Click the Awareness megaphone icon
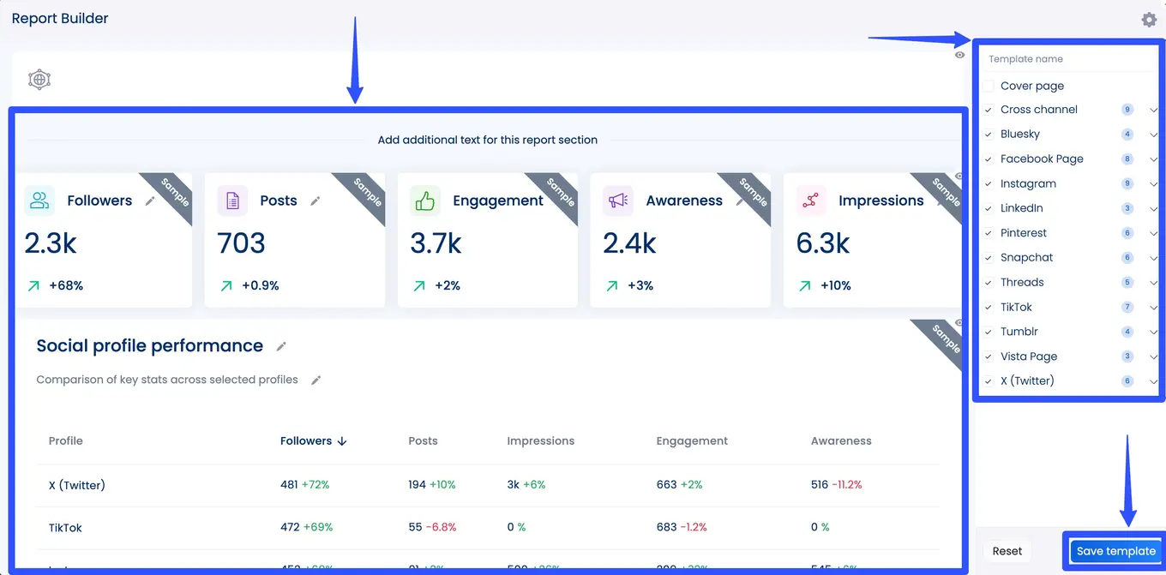 (618, 200)
